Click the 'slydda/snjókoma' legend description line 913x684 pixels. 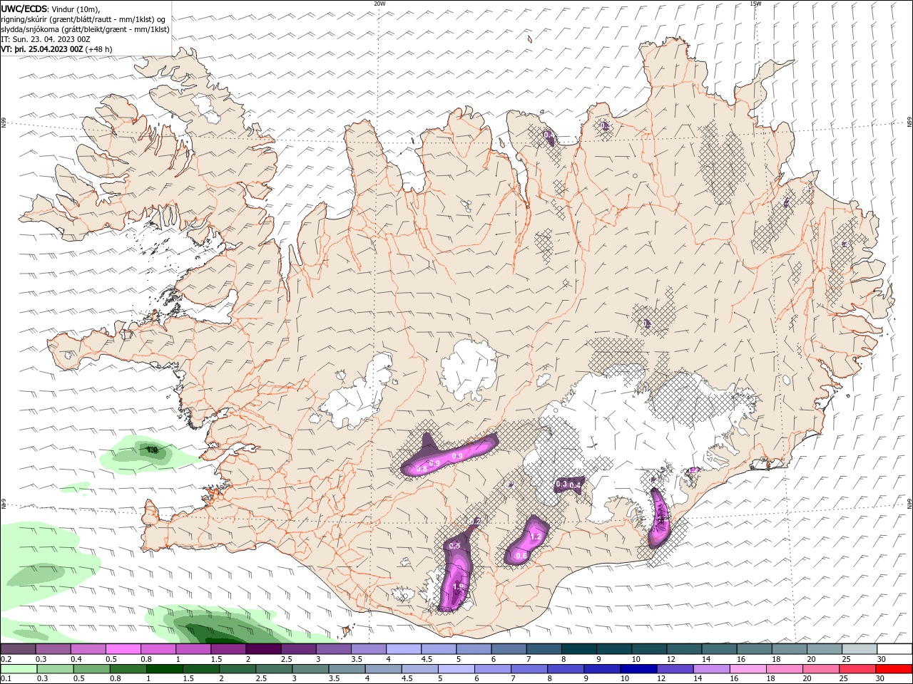85,29
